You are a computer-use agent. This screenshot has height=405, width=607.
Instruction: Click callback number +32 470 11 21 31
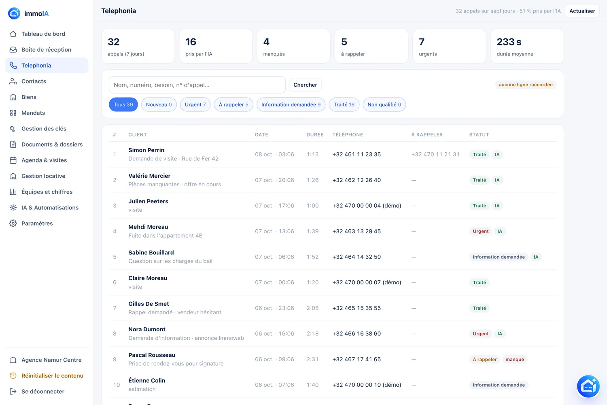(435, 154)
